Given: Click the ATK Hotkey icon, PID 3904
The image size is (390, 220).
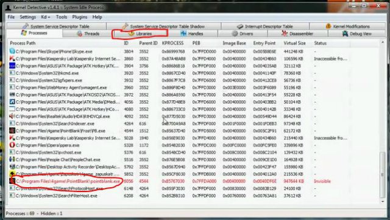Looking at the screenshot, I should click(x=12, y=66).
